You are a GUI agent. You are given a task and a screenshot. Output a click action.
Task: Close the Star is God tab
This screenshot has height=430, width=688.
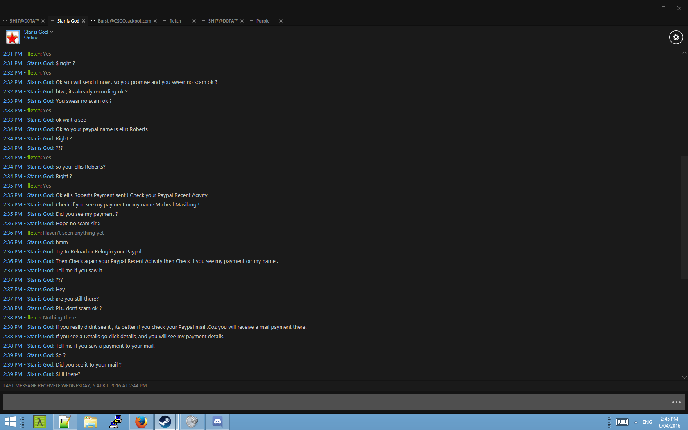pyautogui.click(x=84, y=21)
